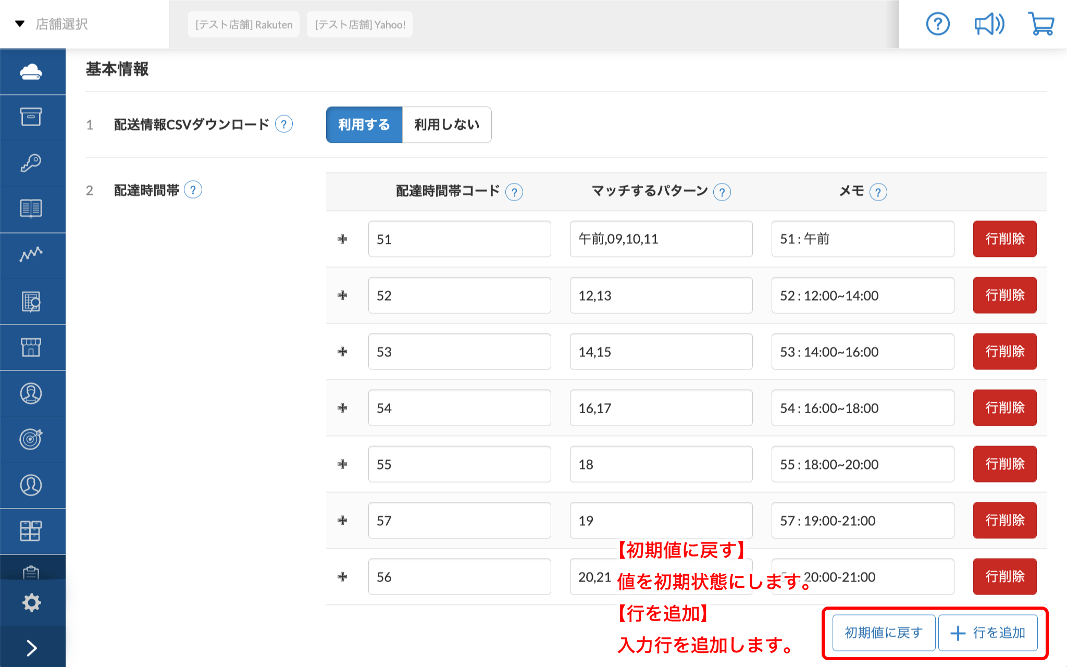Click the megaphone announcement icon

click(x=989, y=24)
